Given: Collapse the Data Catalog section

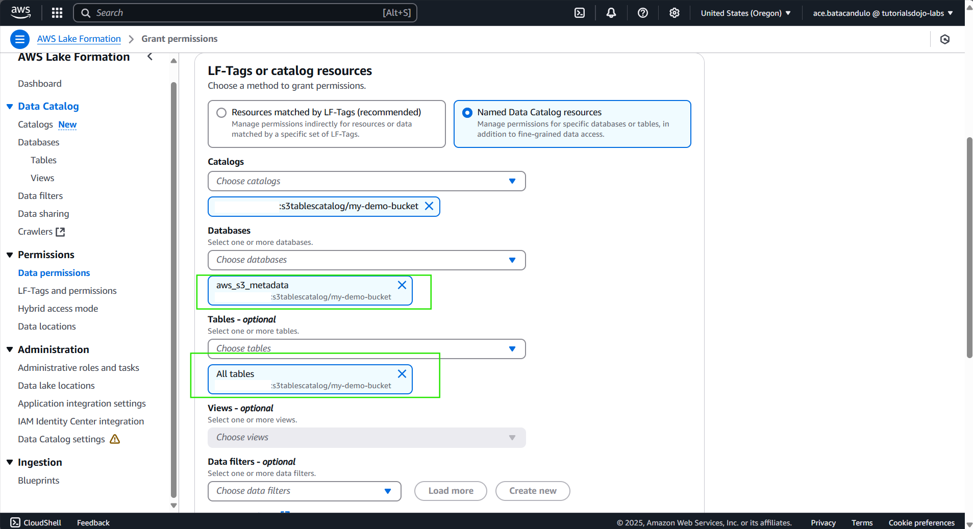Looking at the screenshot, I should [x=10, y=107].
